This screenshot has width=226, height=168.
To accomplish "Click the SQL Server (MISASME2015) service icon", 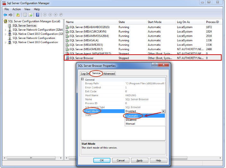I will click(x=67, y=45).
